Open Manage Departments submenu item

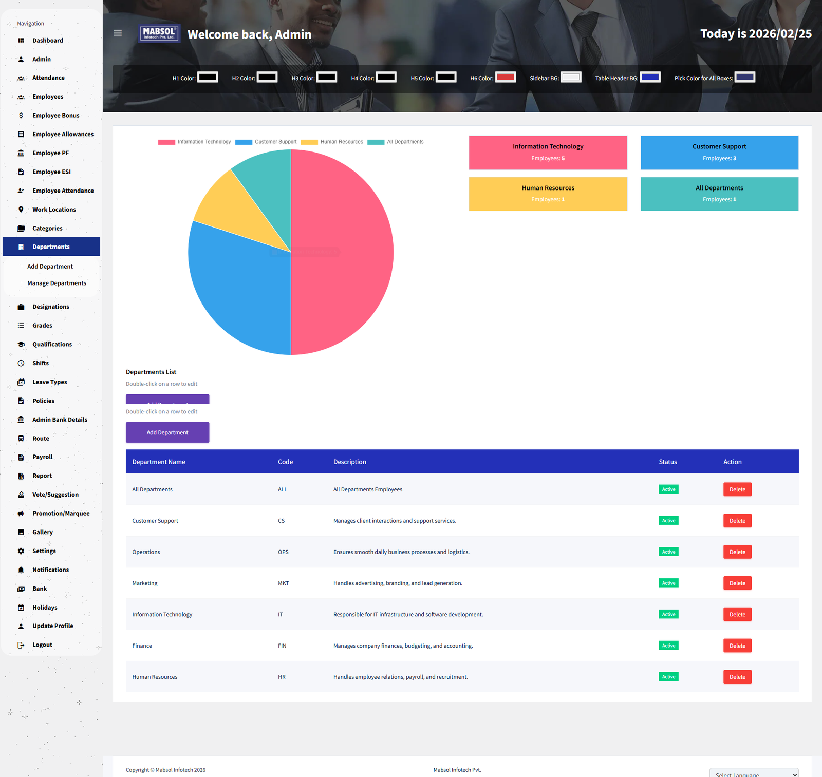click(x=57, y=283)
